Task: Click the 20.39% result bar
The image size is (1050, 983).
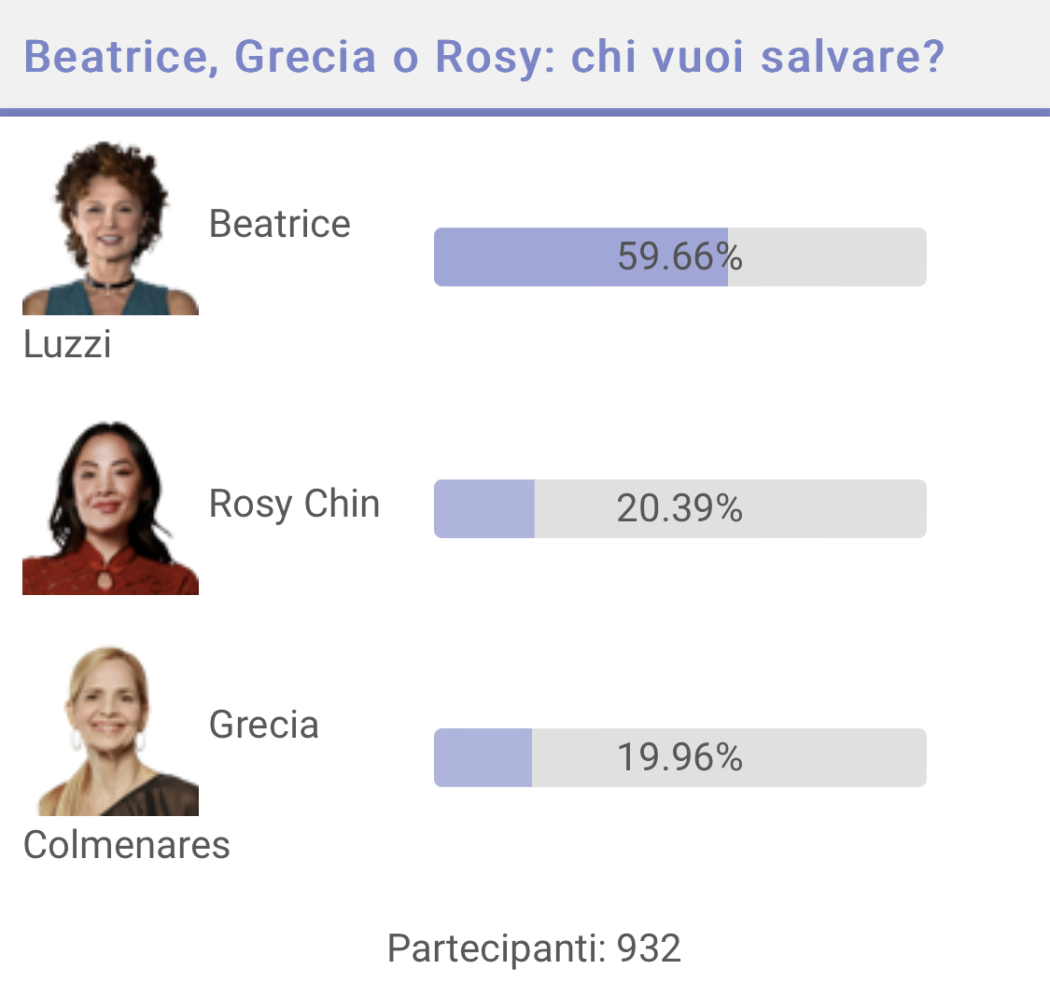Action: click(x=680, y=508)
